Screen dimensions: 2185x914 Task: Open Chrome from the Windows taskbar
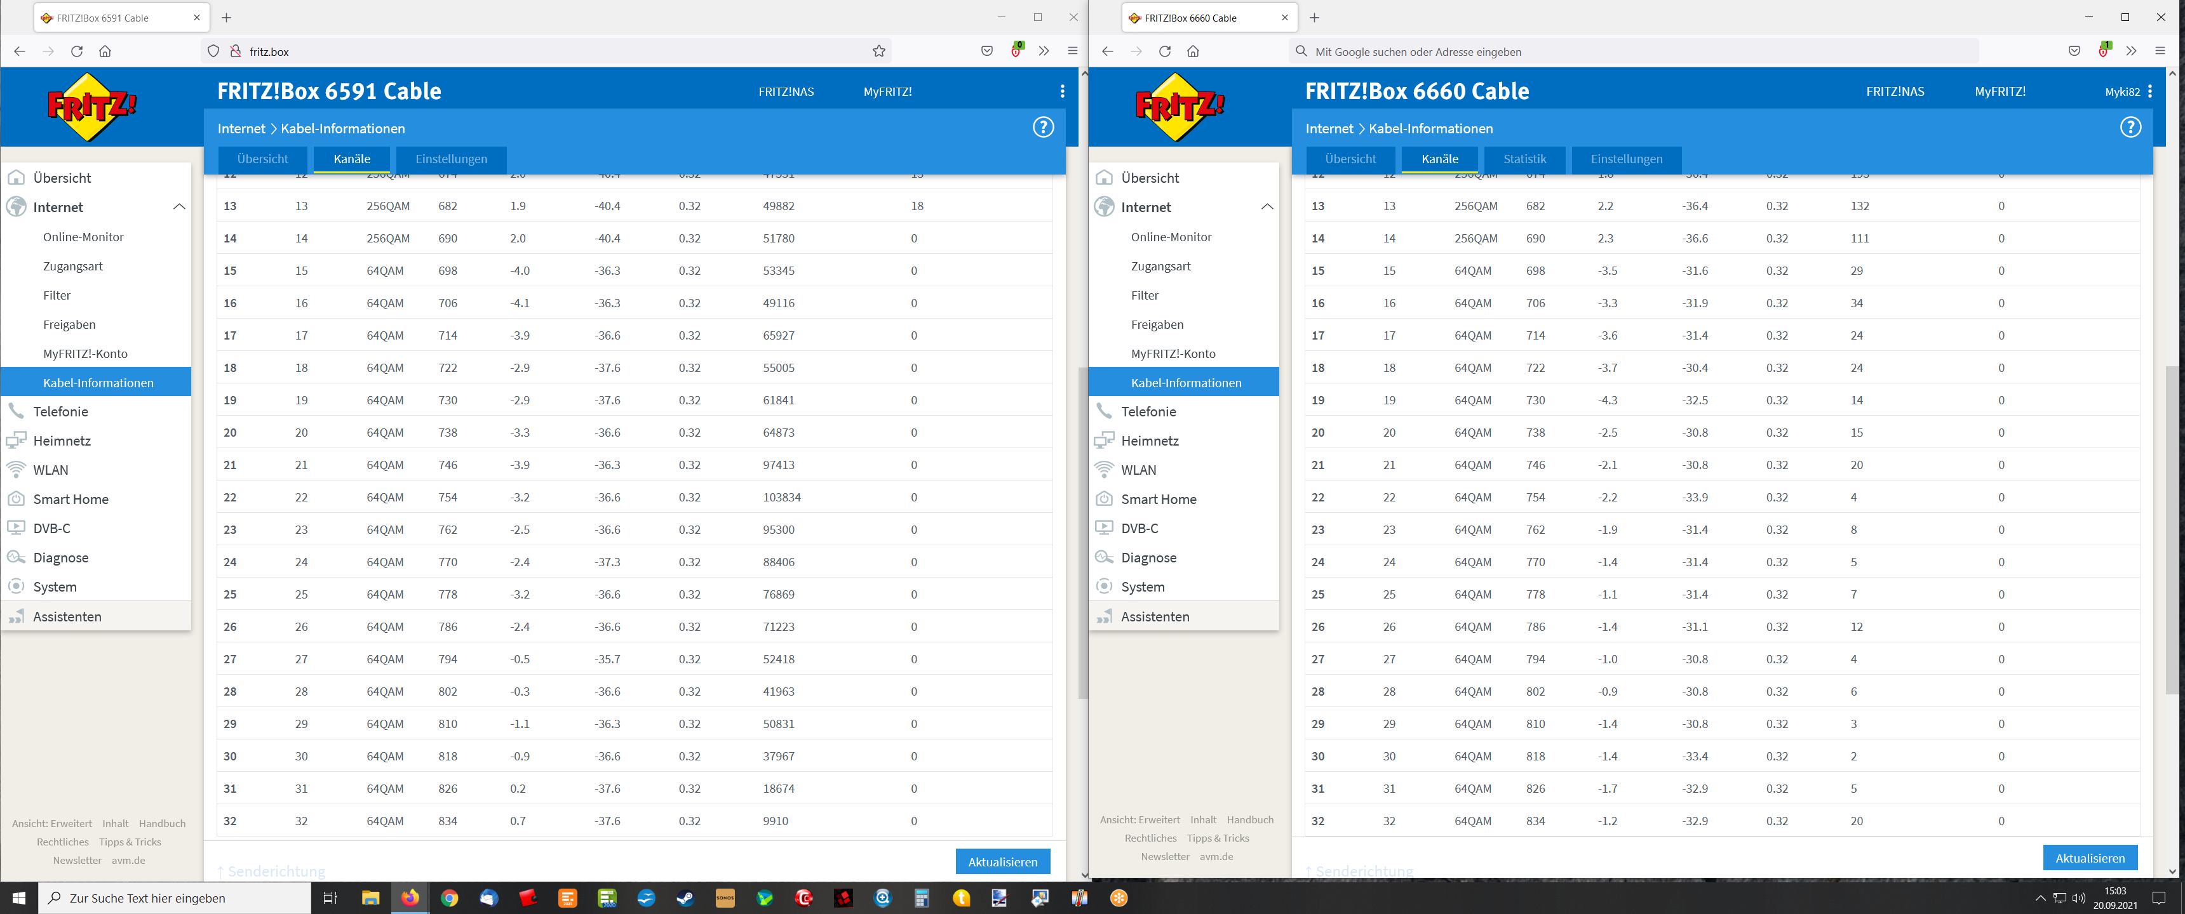(x=450, y=898)
